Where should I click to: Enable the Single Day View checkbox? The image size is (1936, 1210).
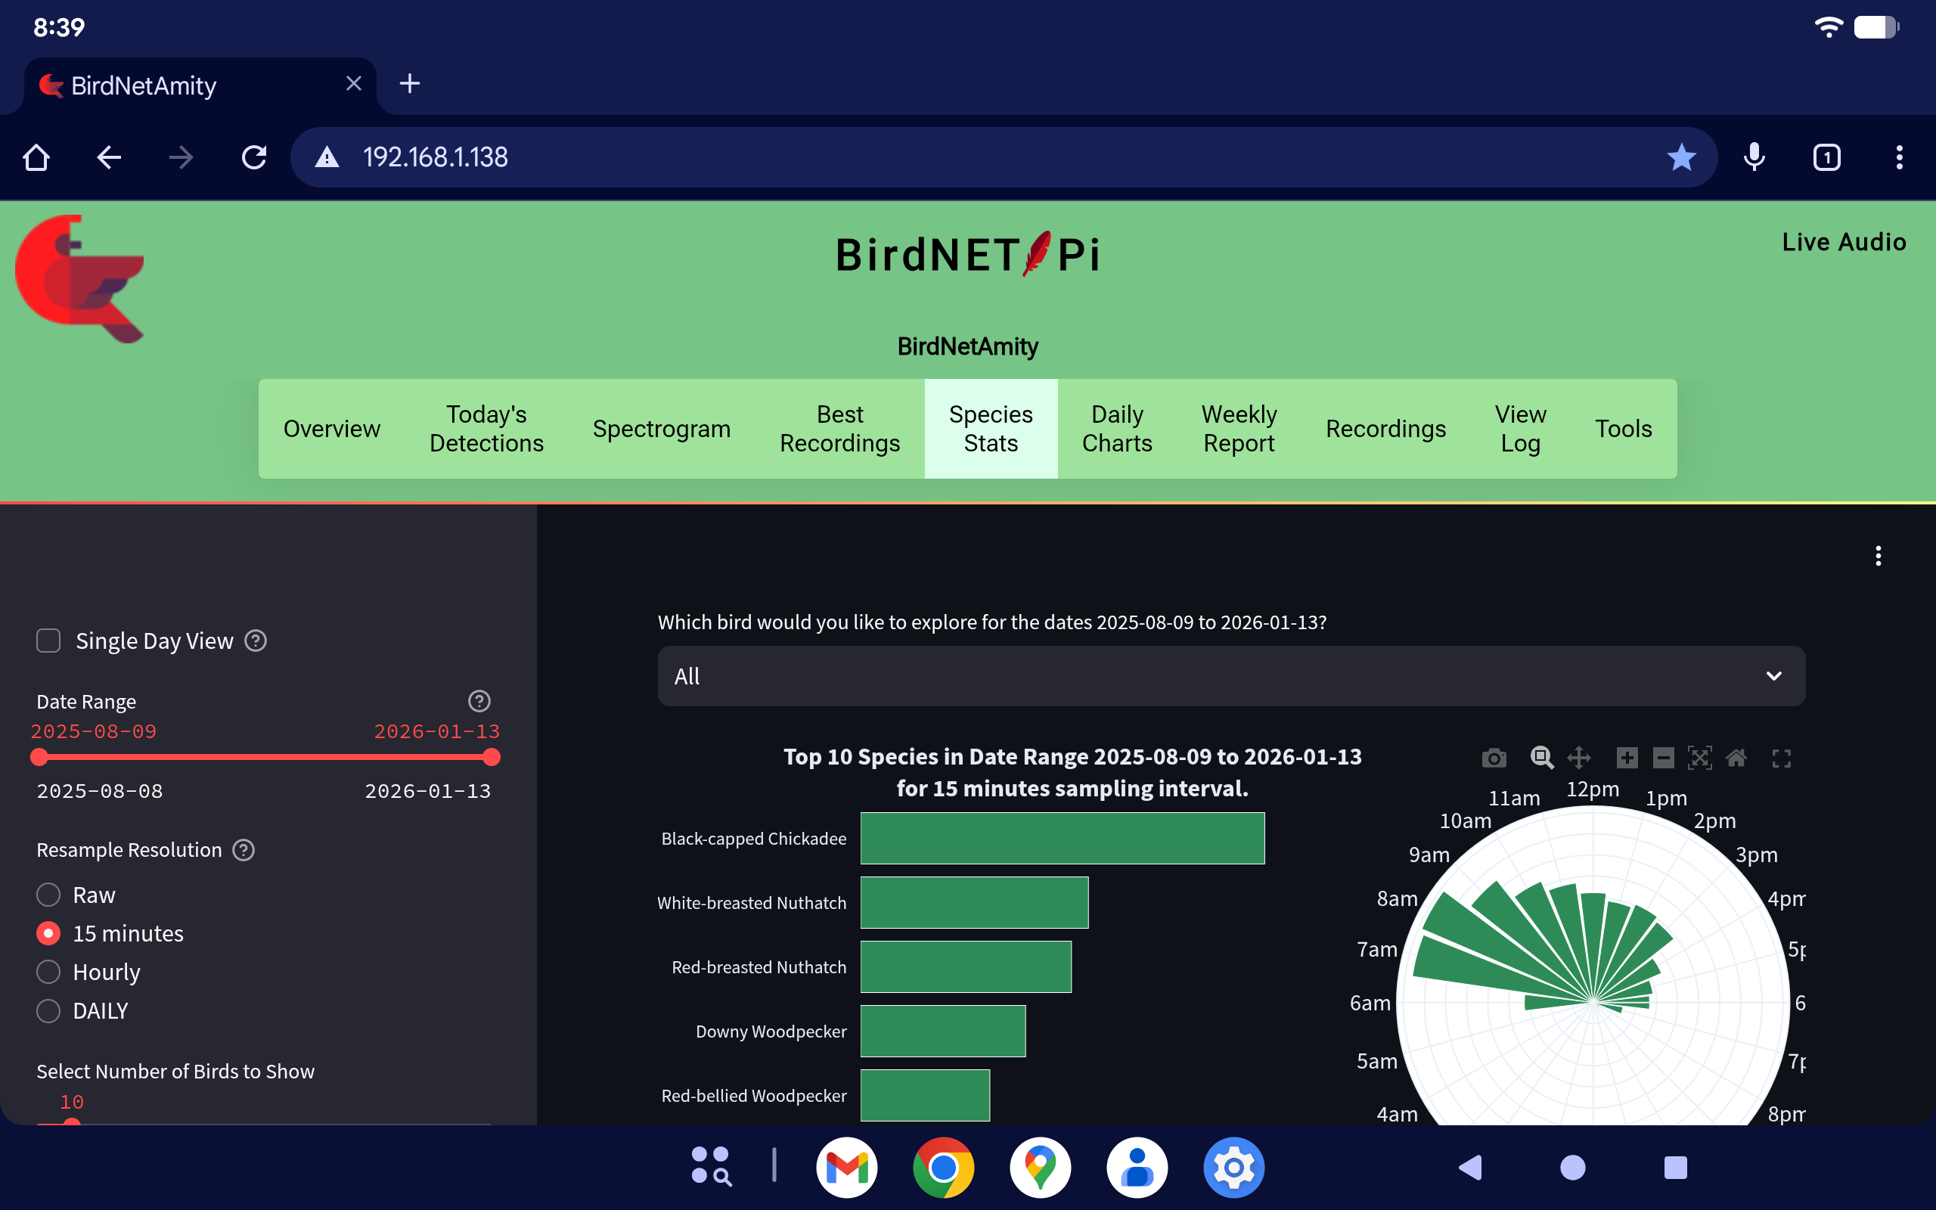pyautogui.click(x=49, y=641)
